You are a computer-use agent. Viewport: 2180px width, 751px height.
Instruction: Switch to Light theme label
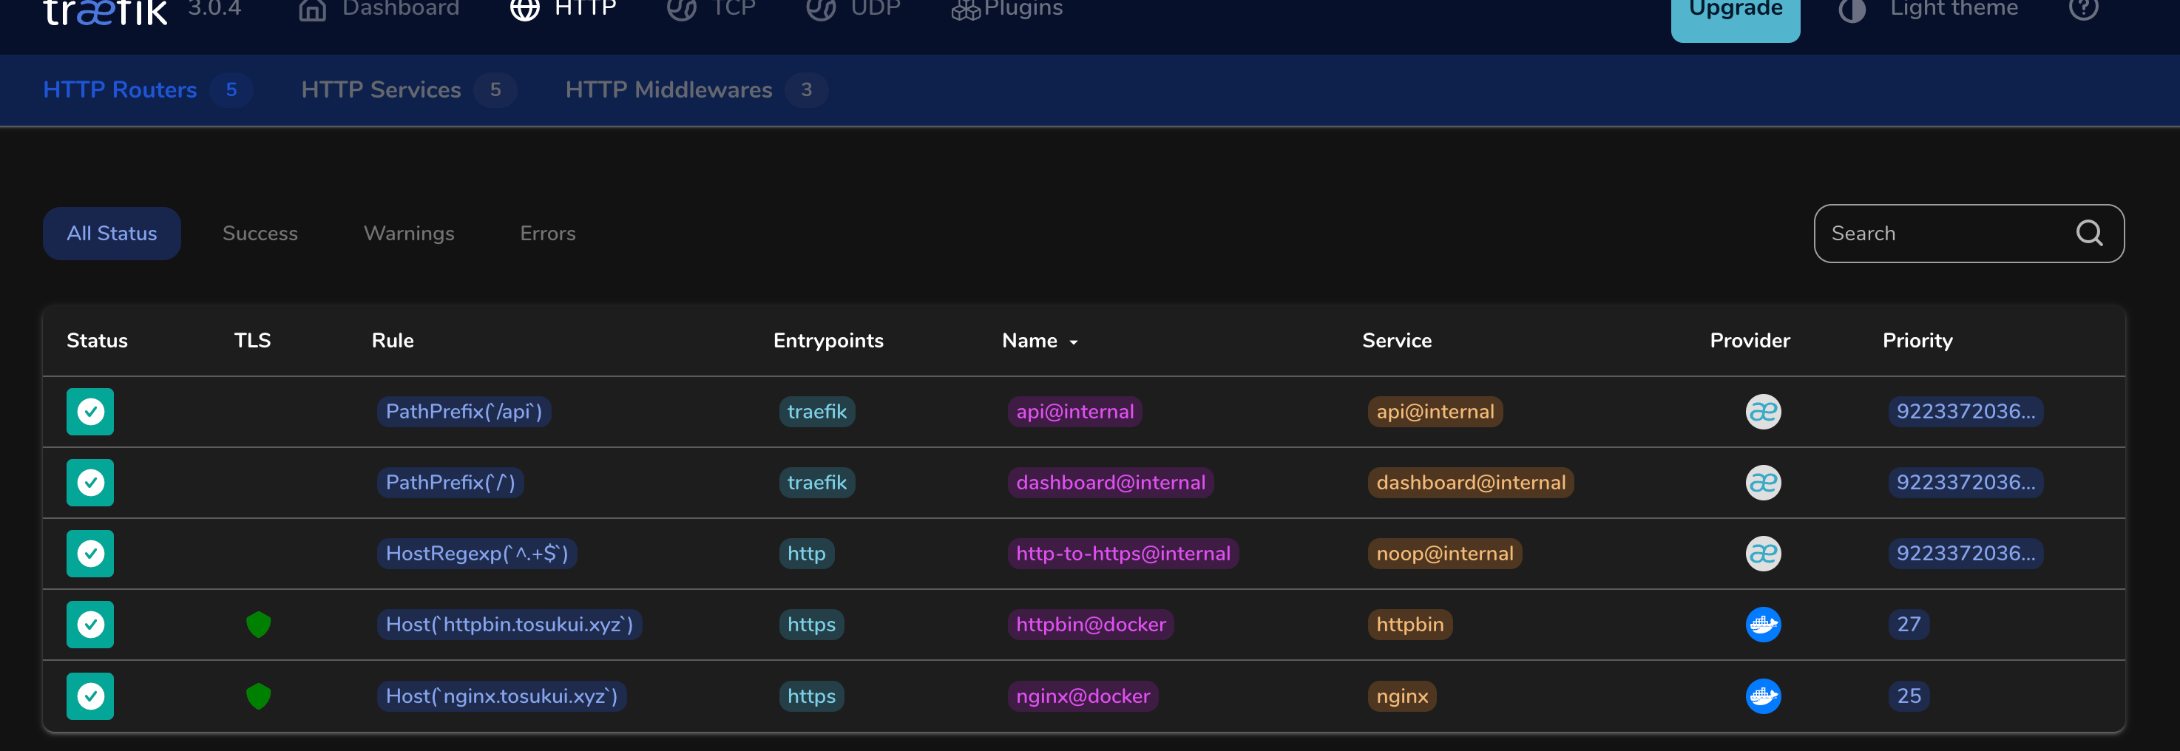coord(1954,10)
